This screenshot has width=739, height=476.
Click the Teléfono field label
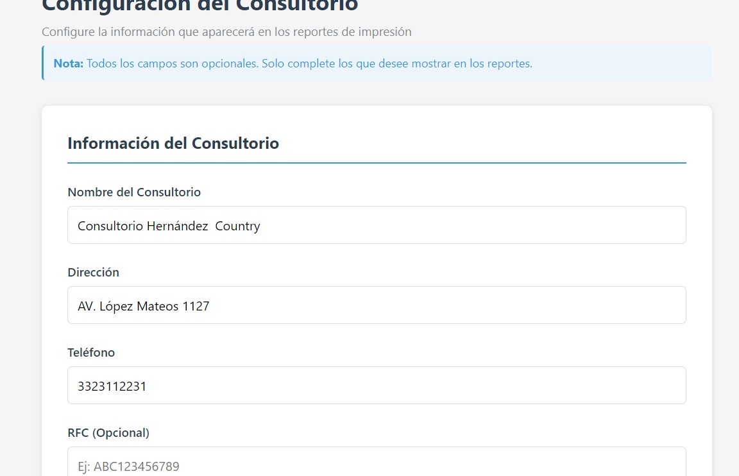coord(90,352)
